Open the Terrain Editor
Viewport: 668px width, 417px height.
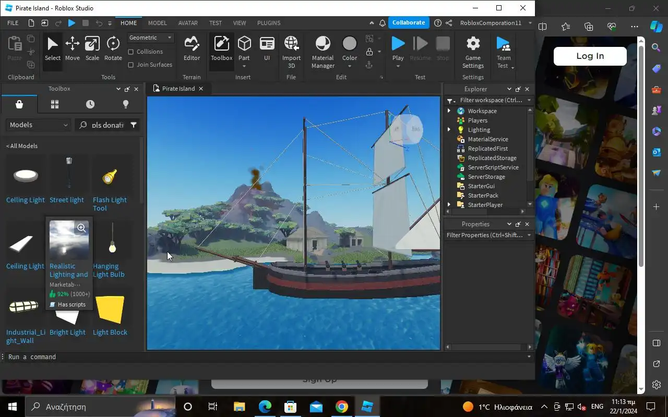tap(192, 50)
